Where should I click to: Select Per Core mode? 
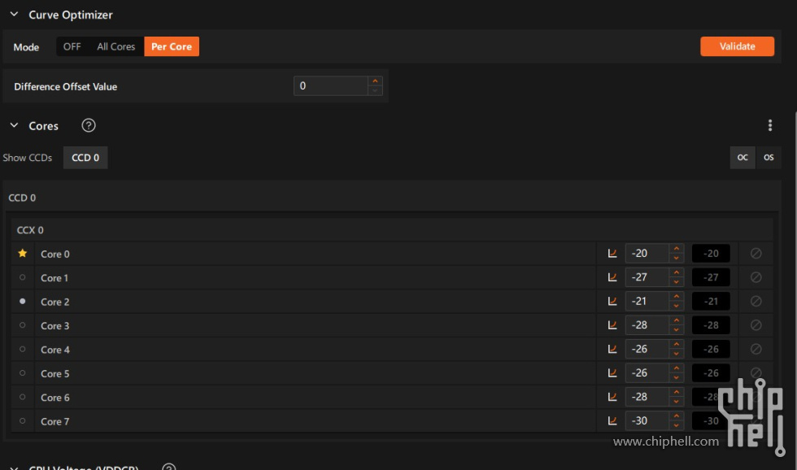pyautogui.click(x=172, y=46)
